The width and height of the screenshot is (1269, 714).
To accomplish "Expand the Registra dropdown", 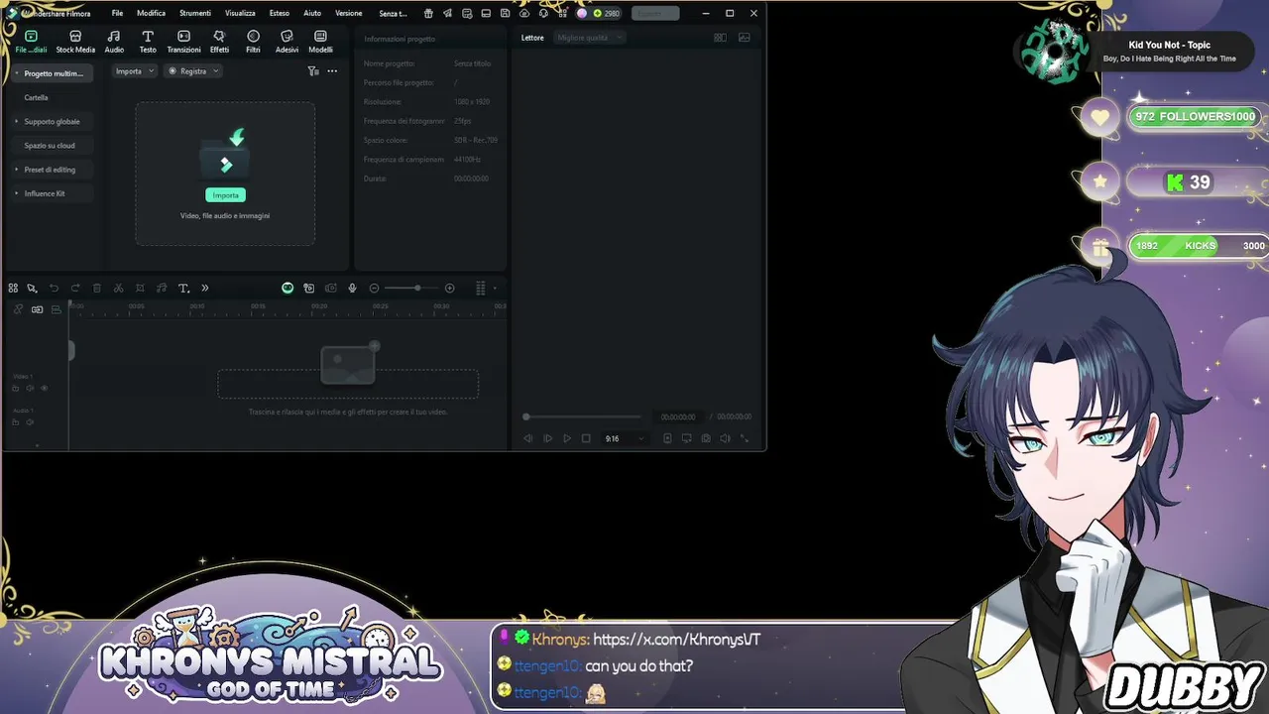I will 193,71.
